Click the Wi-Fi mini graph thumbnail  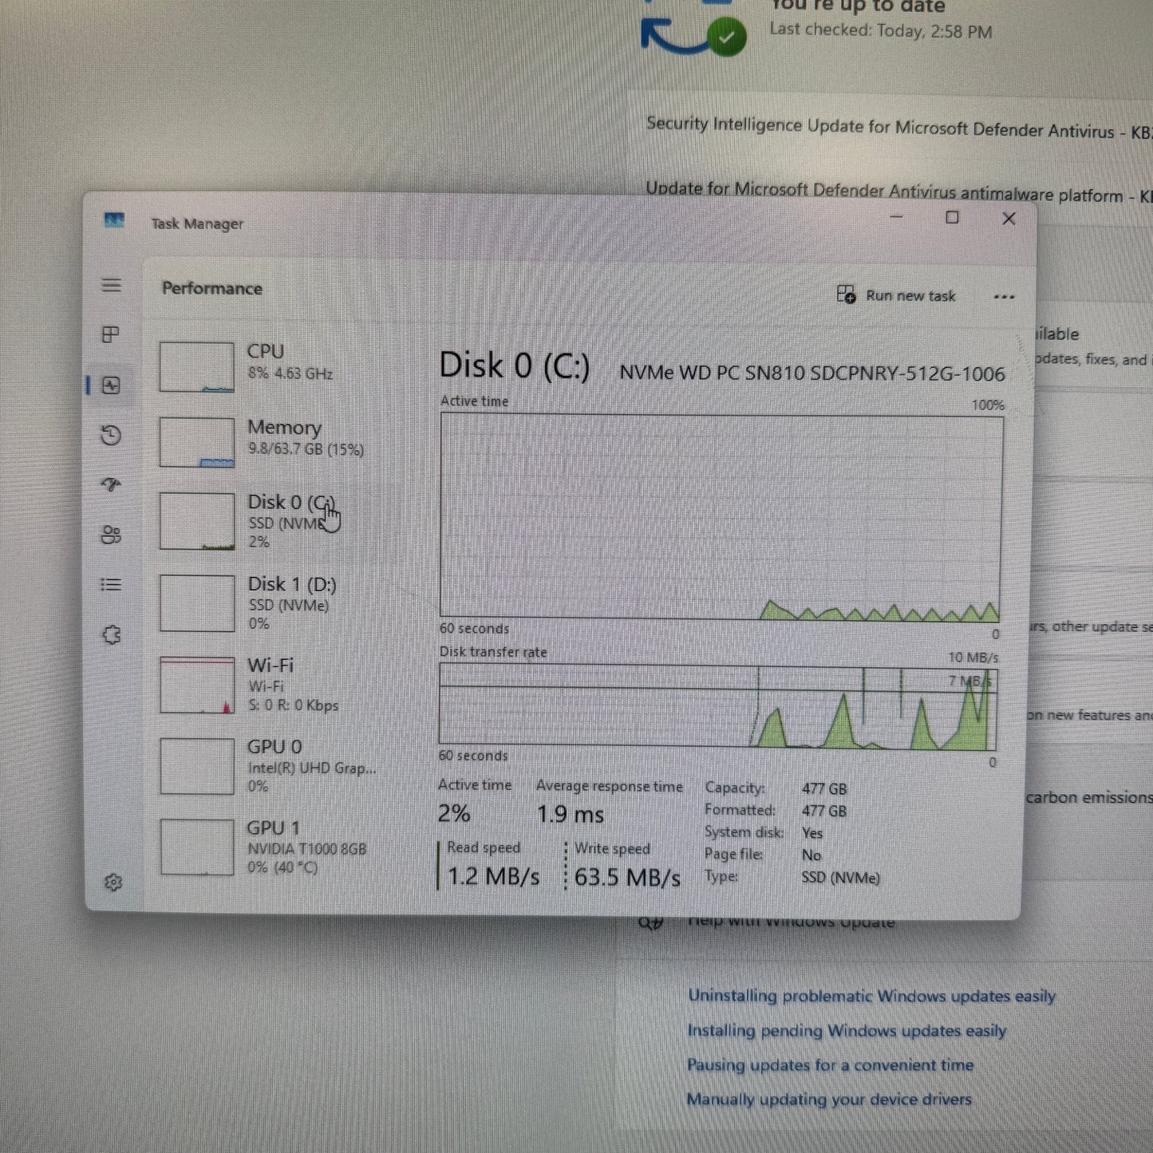click(196, 685)
